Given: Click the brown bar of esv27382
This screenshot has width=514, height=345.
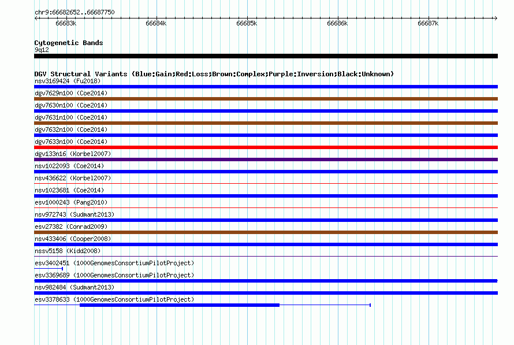Looking at the screenshot, I should coord(266,232).
